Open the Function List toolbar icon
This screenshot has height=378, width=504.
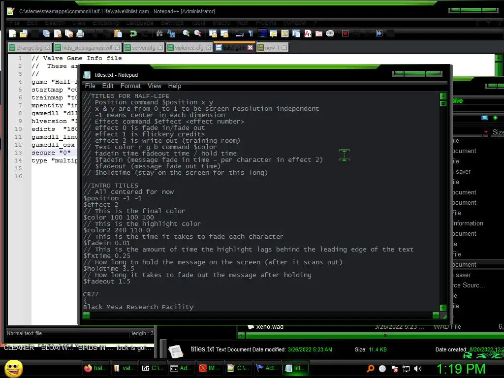(x=308, y=33)
